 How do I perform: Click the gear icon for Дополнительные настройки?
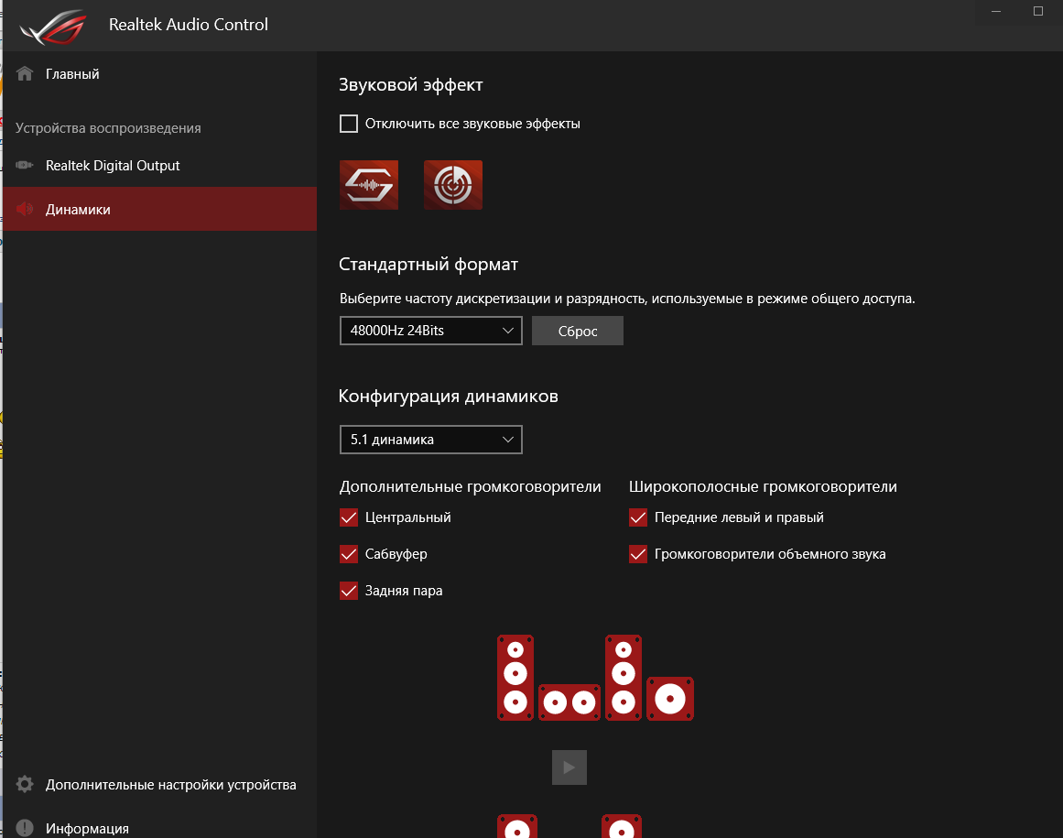(25, 784)
